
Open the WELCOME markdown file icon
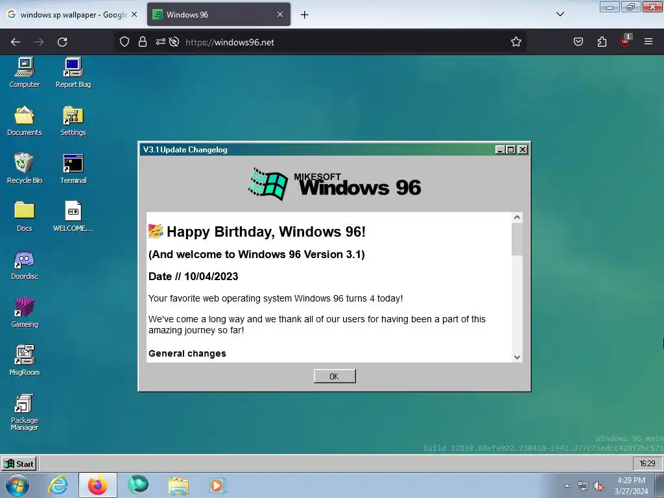point(73,217)
